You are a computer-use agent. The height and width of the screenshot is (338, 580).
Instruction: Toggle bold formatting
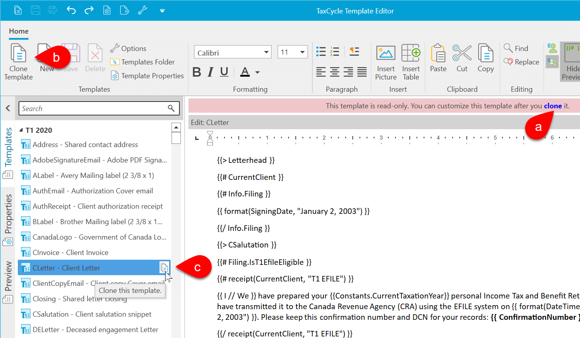tap(197, 72)
